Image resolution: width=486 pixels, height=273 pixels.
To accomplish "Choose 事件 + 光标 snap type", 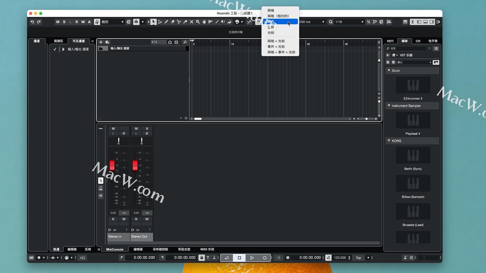I will coord(280,47).
